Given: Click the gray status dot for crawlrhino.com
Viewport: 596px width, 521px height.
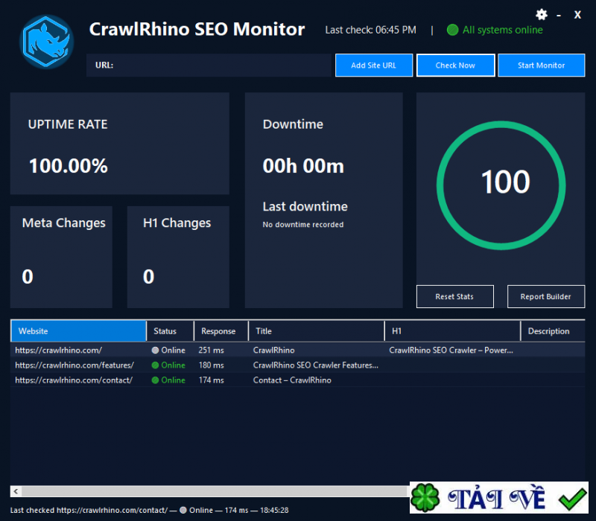Looking at the screenshot, I should (x=155, y=350).
